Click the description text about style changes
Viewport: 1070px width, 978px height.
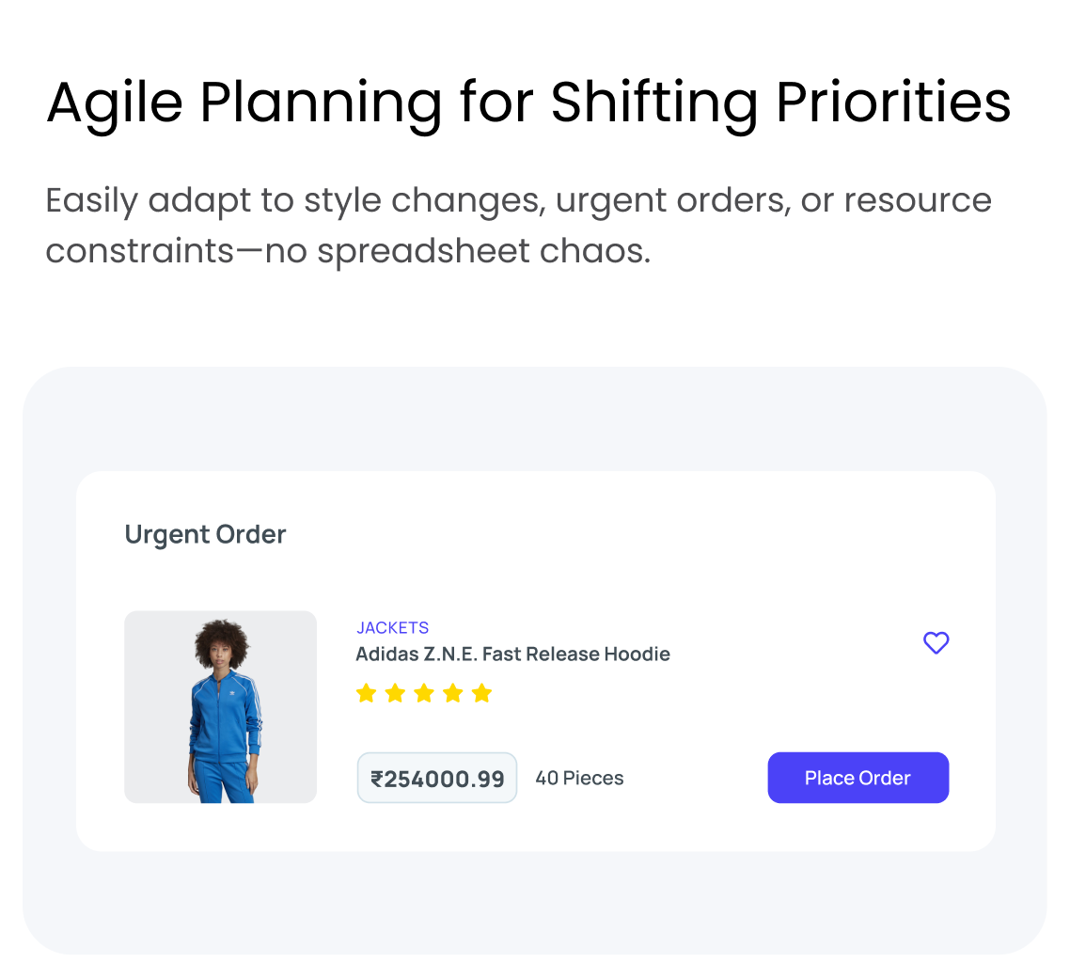(x=518, y=200)
